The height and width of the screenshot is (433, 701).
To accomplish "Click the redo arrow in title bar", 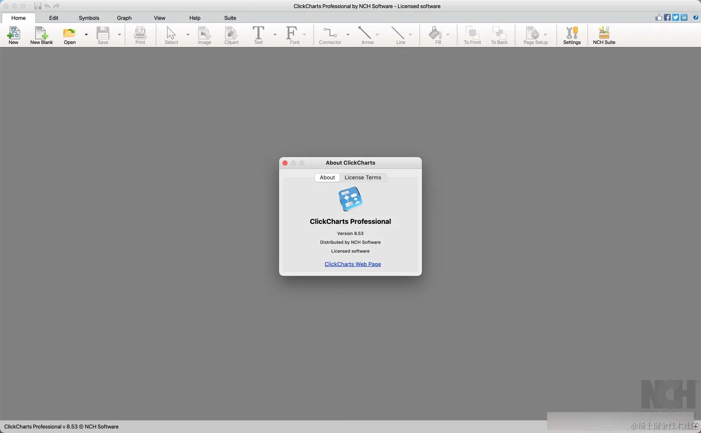I will tap(56, 6).
